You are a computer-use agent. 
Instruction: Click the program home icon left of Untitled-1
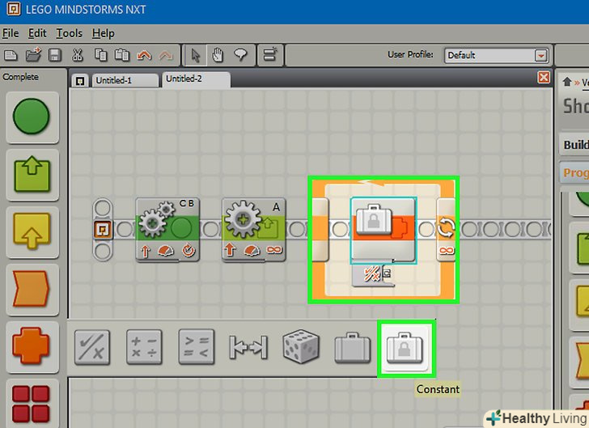[79, 81]
